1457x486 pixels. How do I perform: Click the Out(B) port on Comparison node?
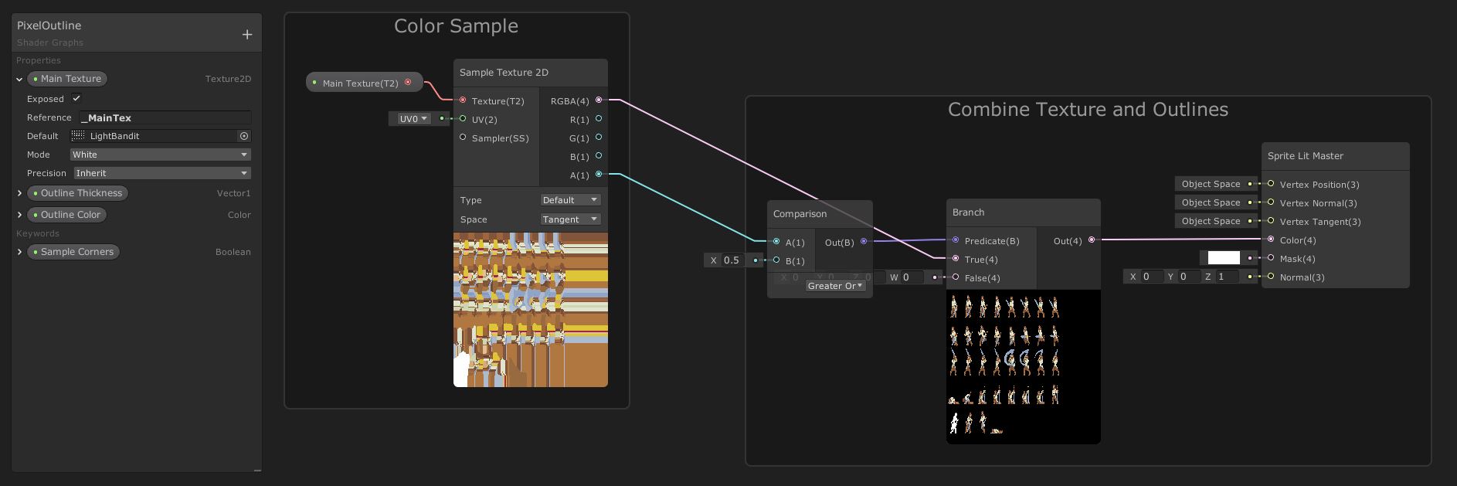[864, 242]
